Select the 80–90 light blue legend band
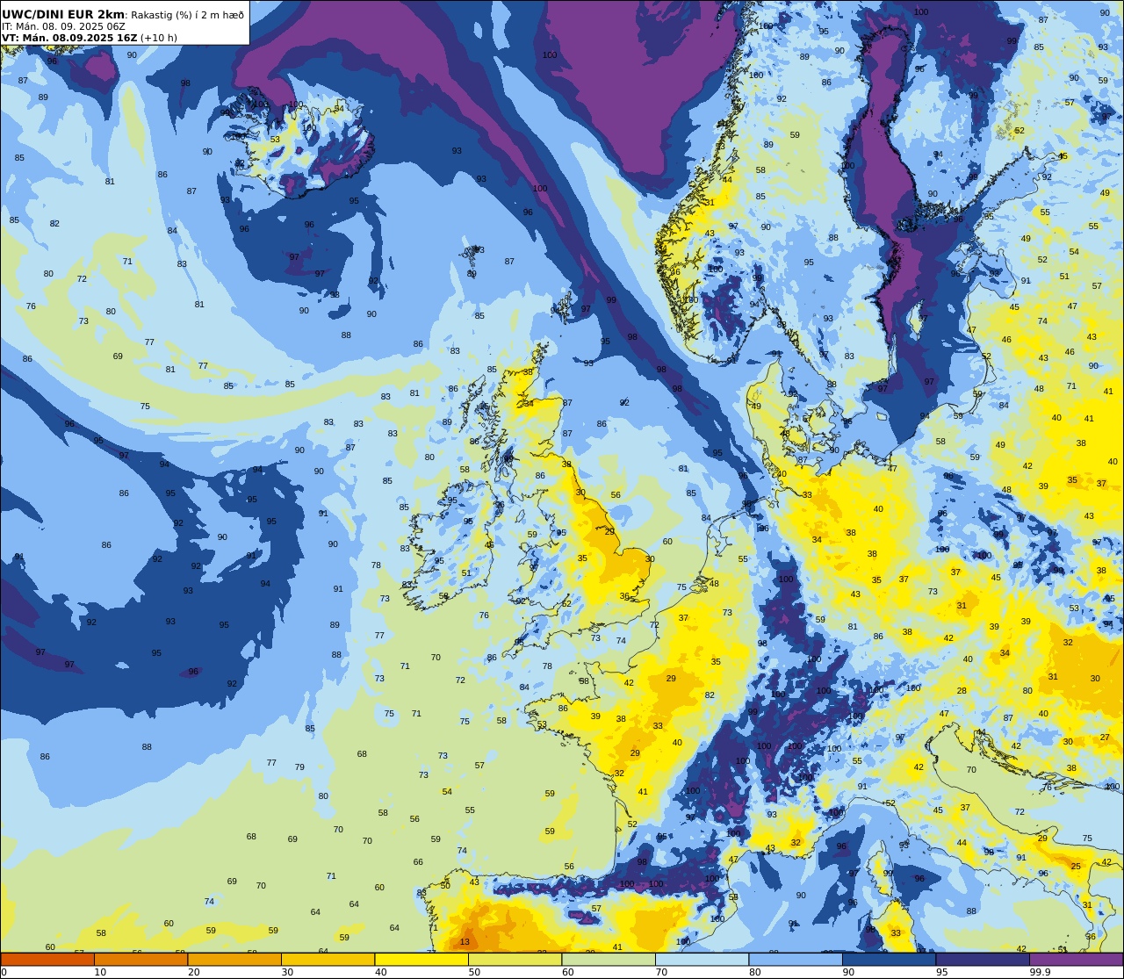 pos(796,960)
